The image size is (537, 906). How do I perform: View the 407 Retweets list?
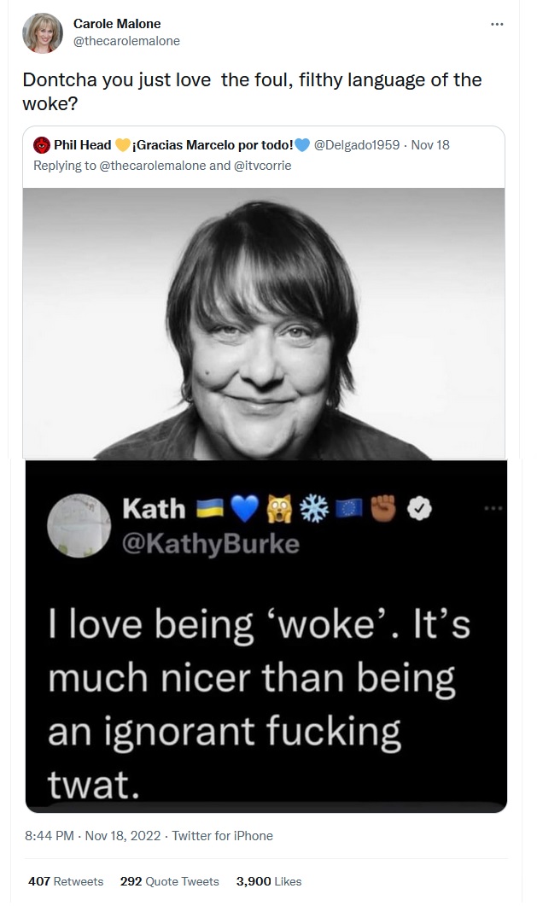pos(66,881)
